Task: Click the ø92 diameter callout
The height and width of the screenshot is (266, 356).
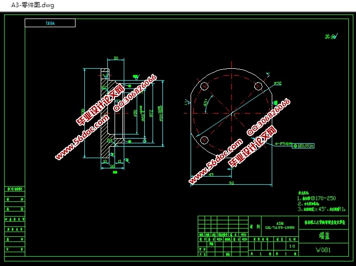Action: [x=277, y=83]
